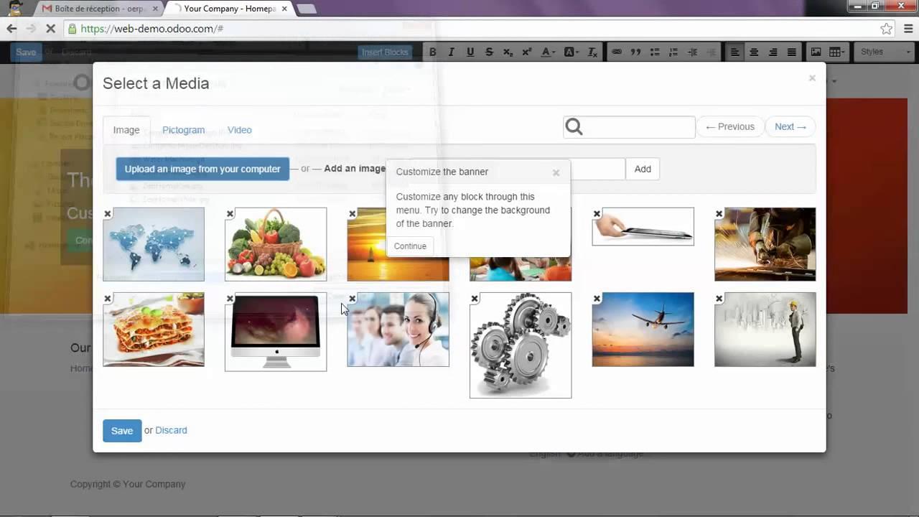919x517 pixels.
Task: Open the table insert dropdown
Action: coord(836,52)
